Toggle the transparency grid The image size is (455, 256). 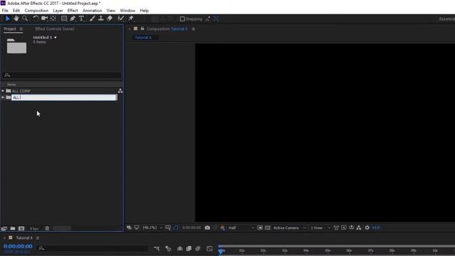[267, 228]
